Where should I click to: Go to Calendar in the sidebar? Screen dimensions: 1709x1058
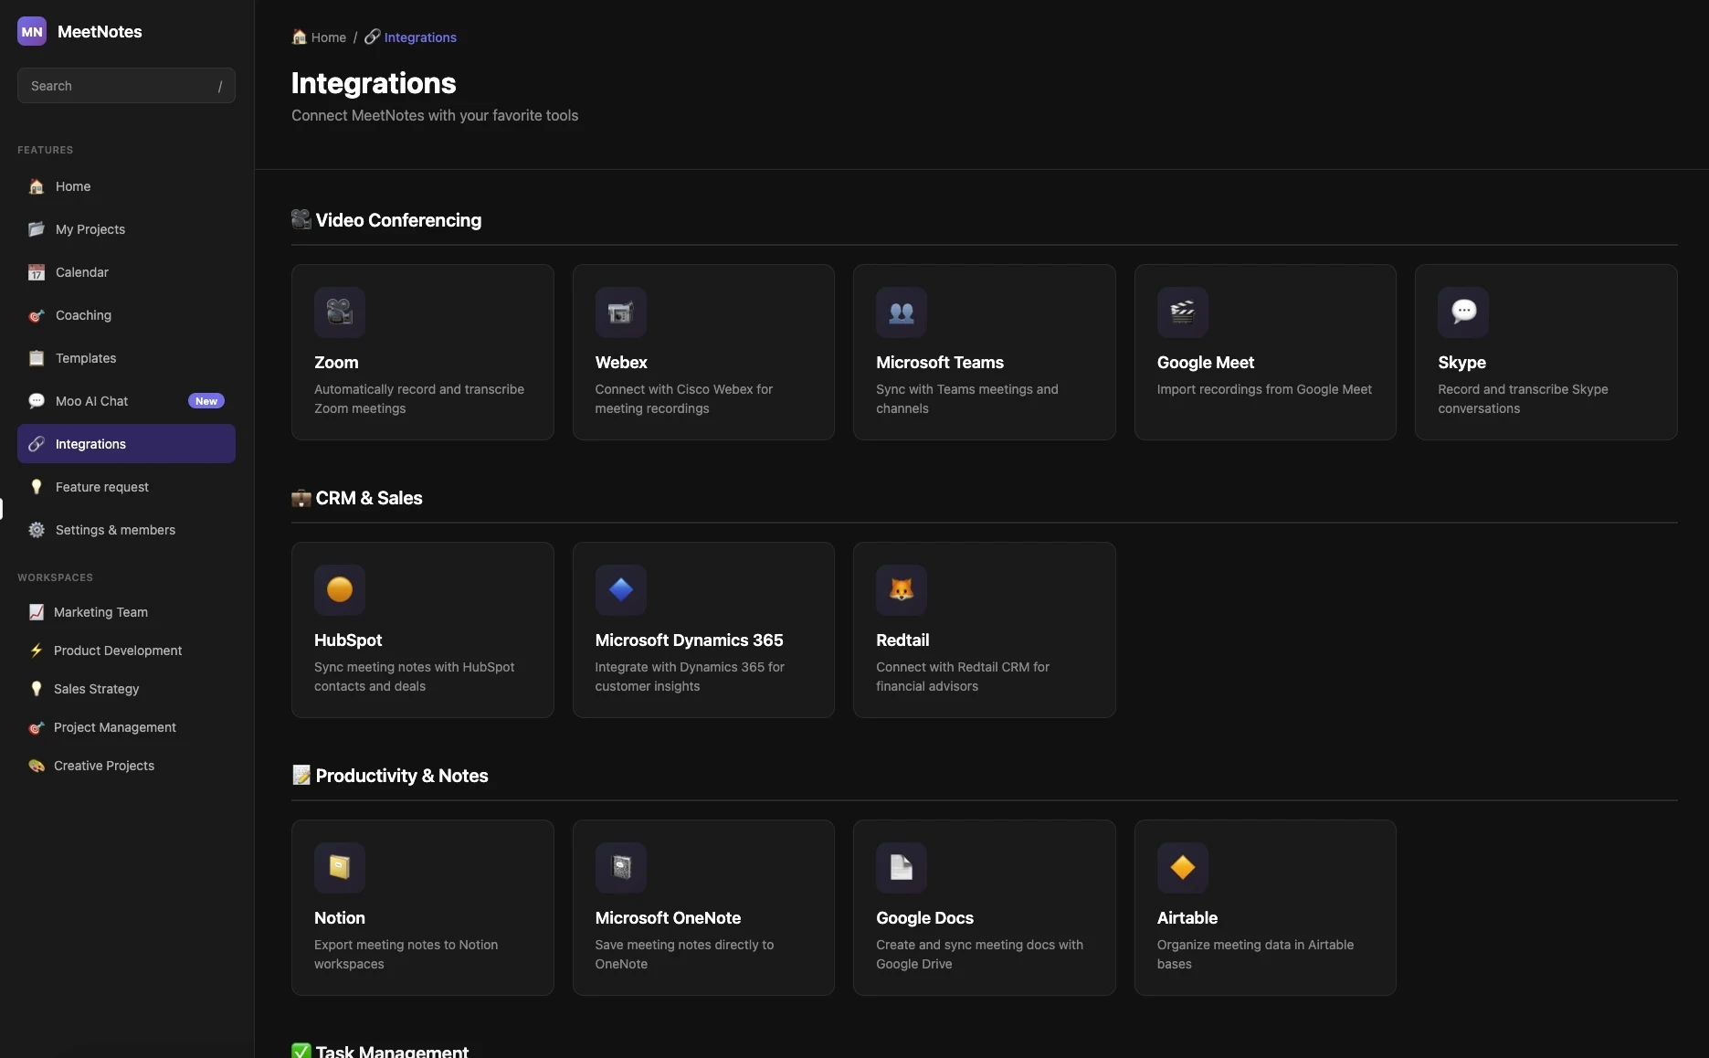tap(126, 272)
